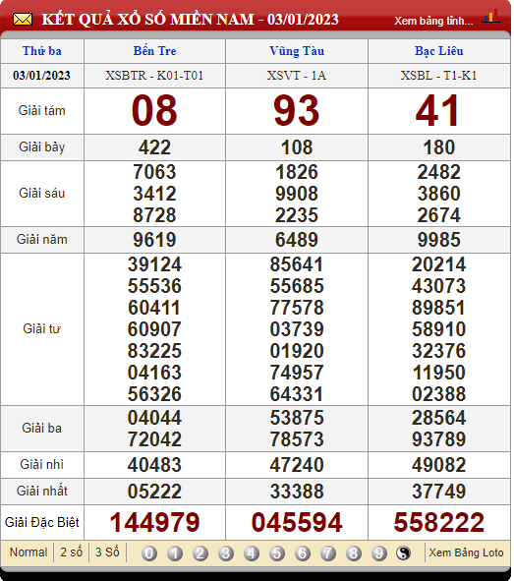This screenshot has width=514, height=581.
Task: Click Giải năm number 6489
Action: pos(297,240)
